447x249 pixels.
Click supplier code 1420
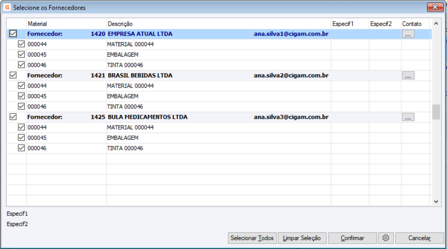click(98, 34)
